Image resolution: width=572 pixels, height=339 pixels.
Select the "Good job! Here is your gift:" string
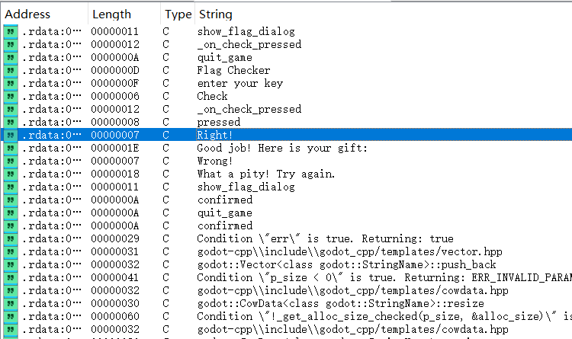[x=281, y=148]
